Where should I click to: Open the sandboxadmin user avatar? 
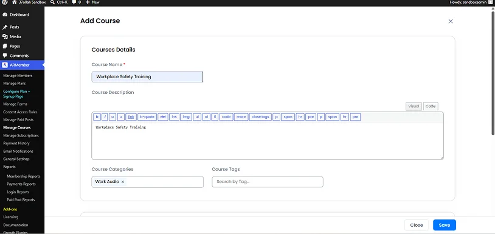pos(491,2)
